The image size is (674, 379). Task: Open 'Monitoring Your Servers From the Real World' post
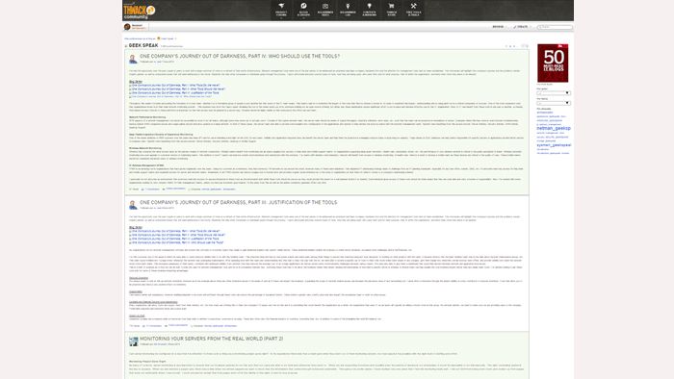pos(211,340)
